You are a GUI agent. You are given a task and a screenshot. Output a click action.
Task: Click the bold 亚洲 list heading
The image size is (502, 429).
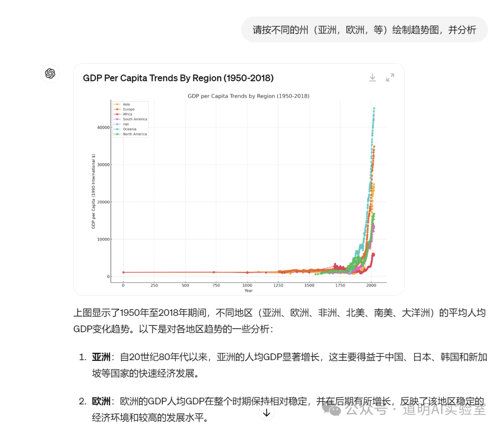[101, 357]
